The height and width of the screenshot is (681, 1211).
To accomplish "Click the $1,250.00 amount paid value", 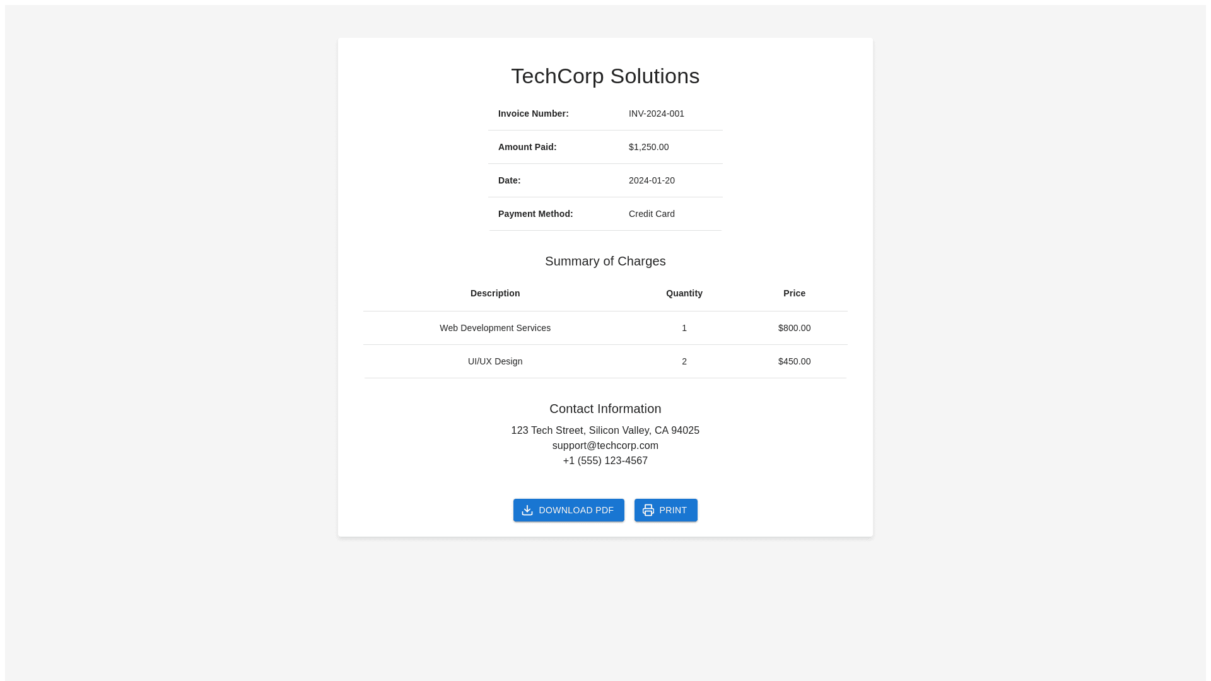I will point(648,147).
